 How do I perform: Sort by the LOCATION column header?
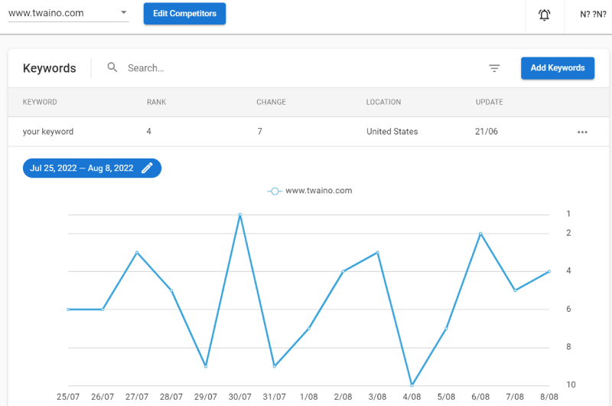(x=383, y=102)
